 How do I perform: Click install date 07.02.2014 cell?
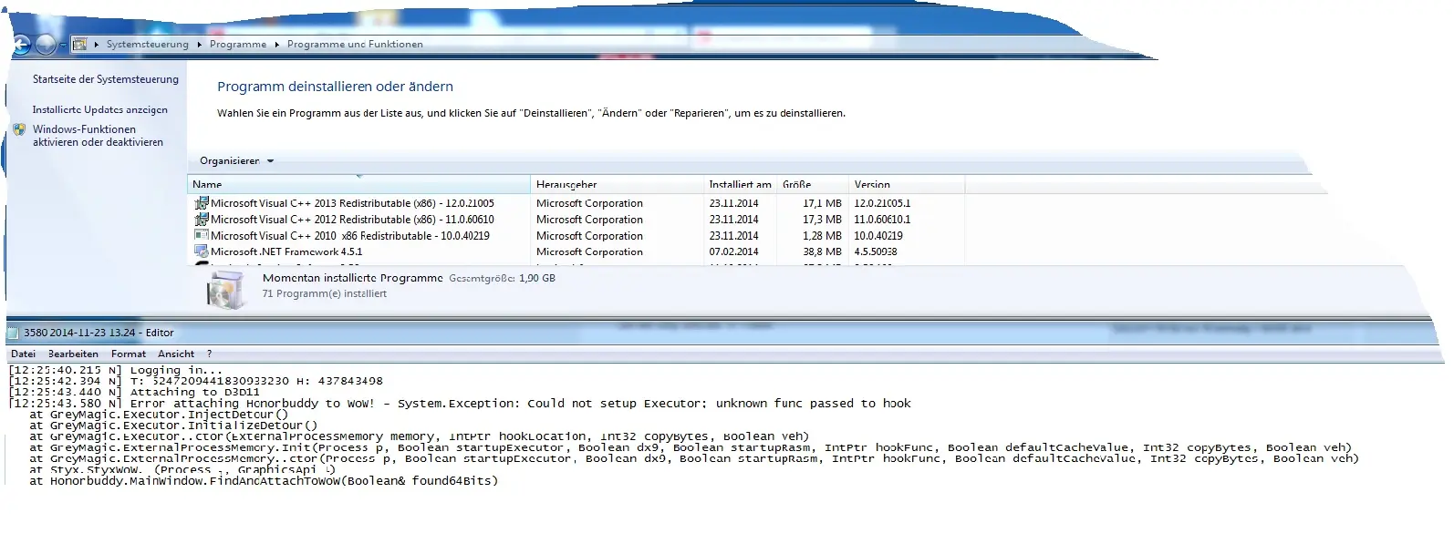[733, 251]
